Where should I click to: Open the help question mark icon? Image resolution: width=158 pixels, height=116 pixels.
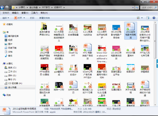point(154,18)
